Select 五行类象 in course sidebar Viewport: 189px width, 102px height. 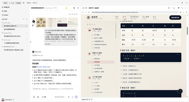coord(97,65)
